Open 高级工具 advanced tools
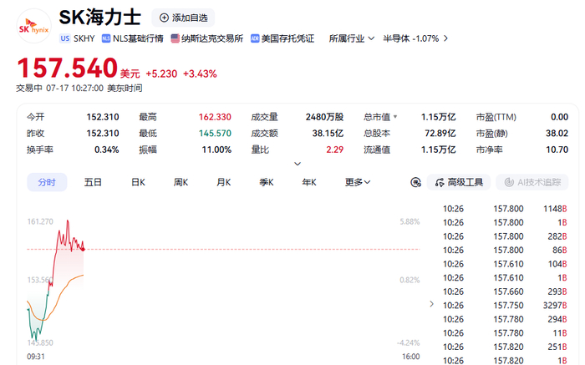The height and width of the screenshot is (365, 585). [x=459, y=182]
